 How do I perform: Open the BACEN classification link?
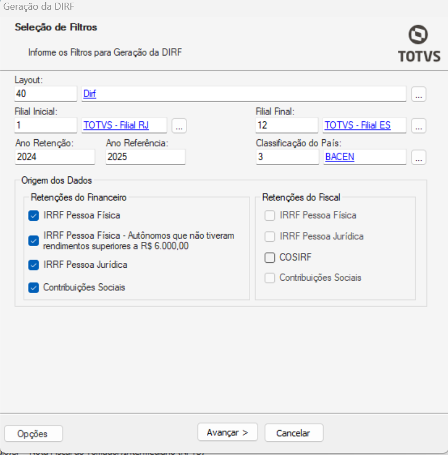[340, 157]
